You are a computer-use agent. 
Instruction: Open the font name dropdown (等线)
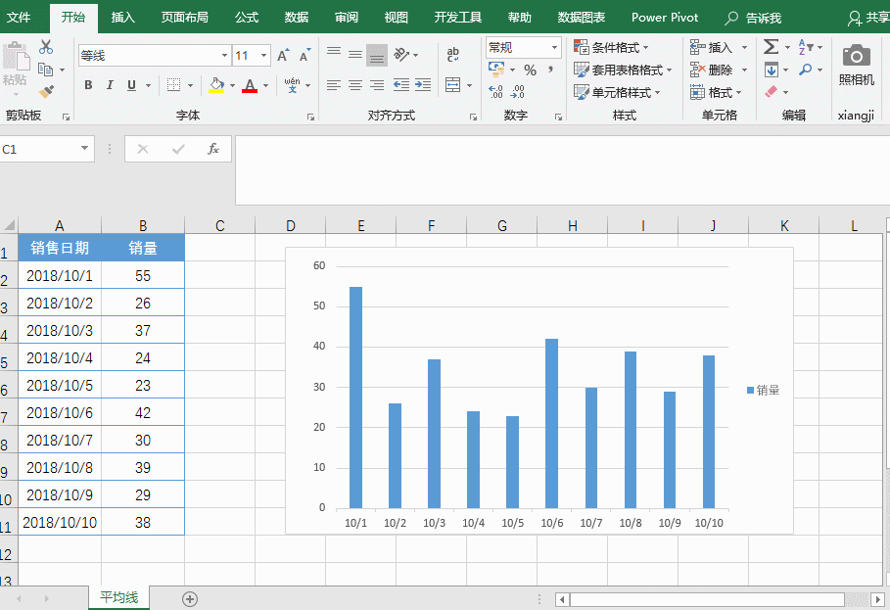click(224, 56)
